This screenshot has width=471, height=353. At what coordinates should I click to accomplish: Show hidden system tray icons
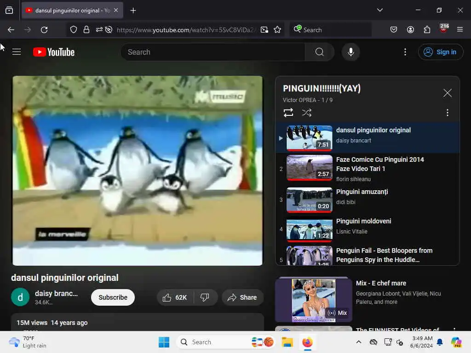point(359,342)
